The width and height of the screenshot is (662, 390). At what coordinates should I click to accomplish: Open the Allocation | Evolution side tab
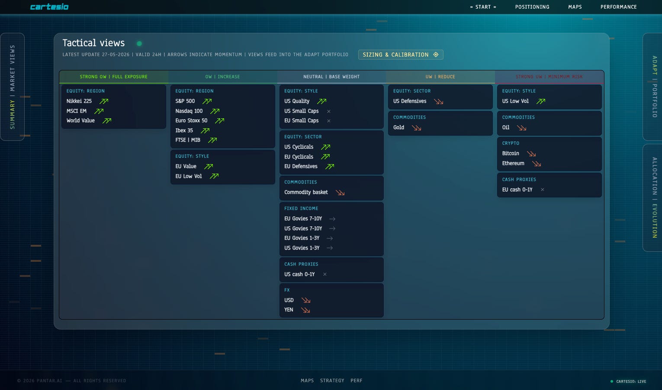pyautogui.click(x=653, y=198)
